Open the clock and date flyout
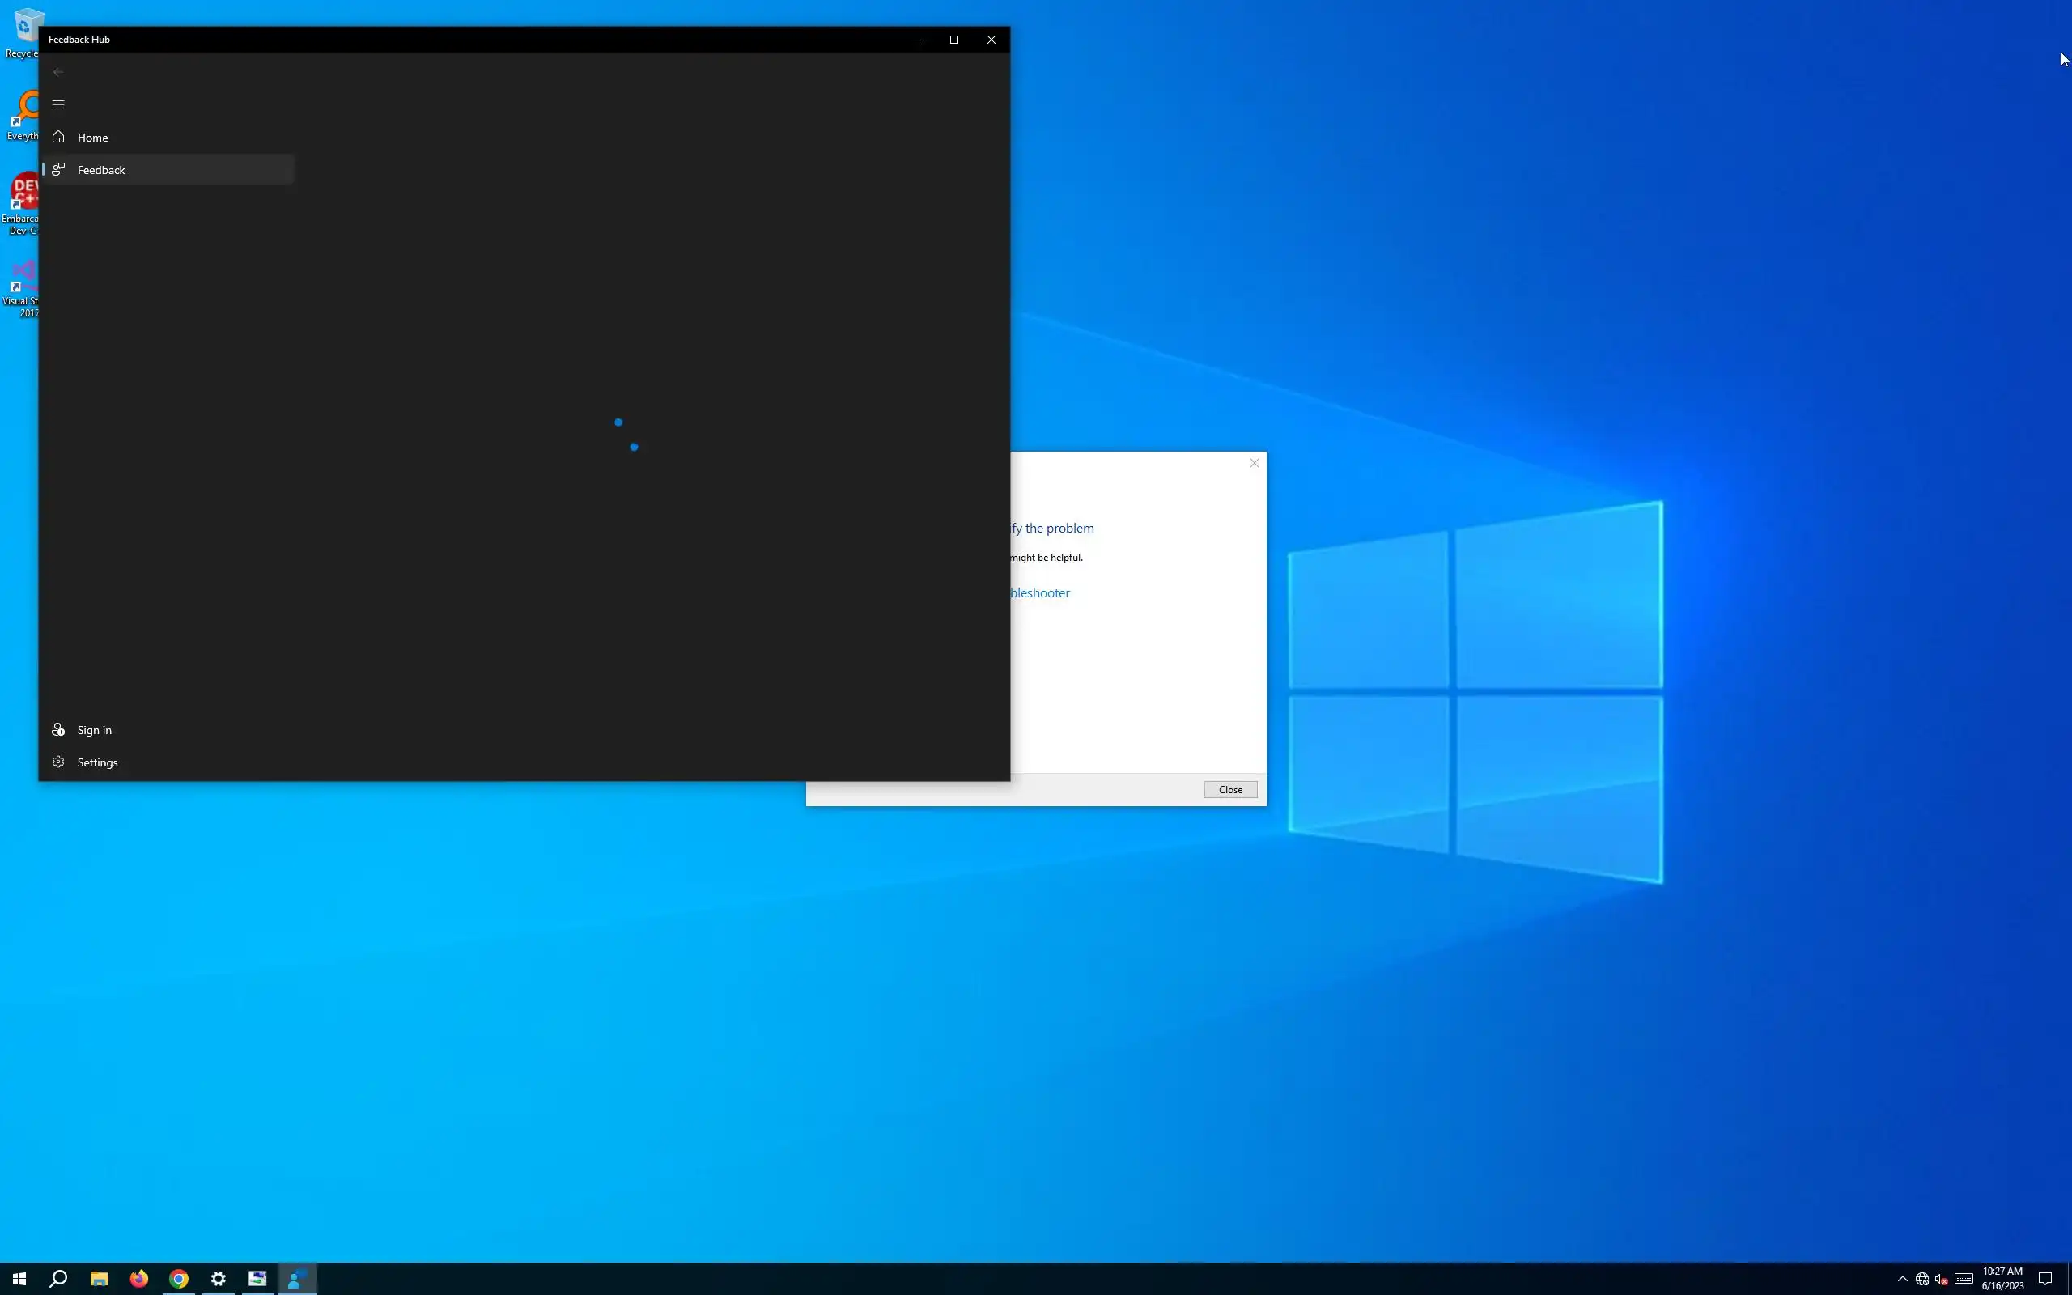Image resolution: width=2072 pixels, height=1295 pixels. click(x=2002, y=1279)
